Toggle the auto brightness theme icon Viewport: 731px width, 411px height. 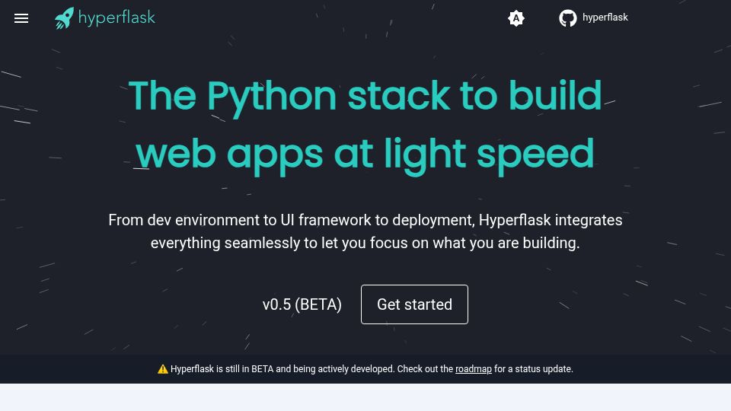pyautogui.click(x=516, y=18)
